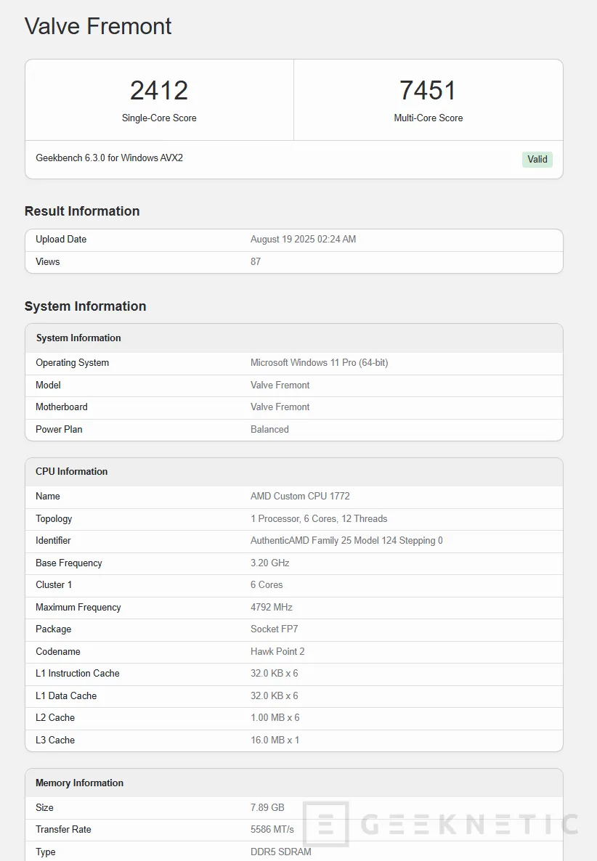Click the CPU Information table header
Image resolution: width=597 pixels, height=861 pixels.
71,471
